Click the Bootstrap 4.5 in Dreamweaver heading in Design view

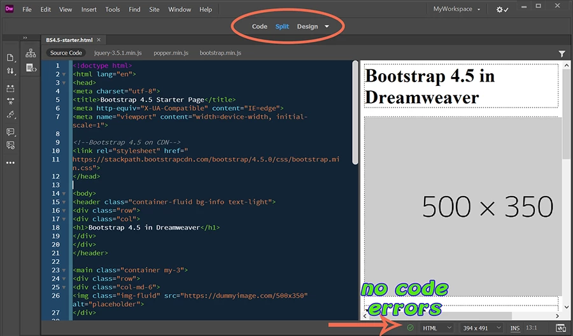[x=430, y=87]
